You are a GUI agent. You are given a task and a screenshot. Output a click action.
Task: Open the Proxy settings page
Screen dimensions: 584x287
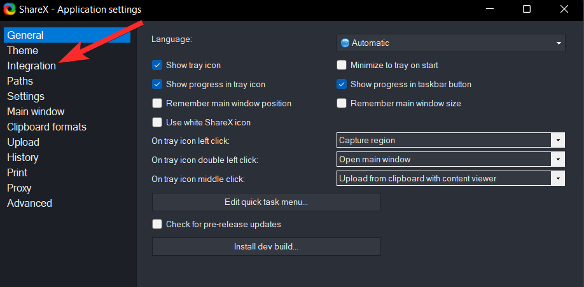19,188
